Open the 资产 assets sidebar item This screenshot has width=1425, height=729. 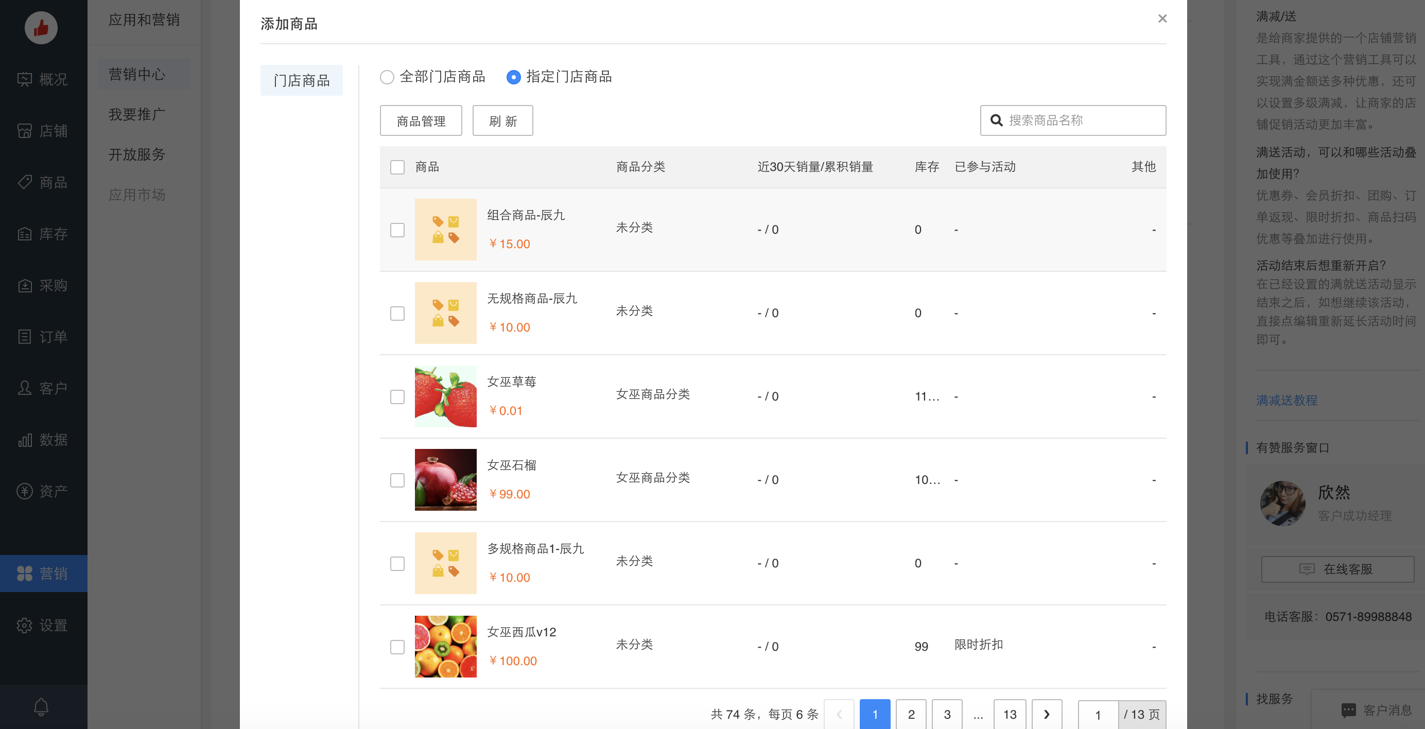tap(43, 491)
